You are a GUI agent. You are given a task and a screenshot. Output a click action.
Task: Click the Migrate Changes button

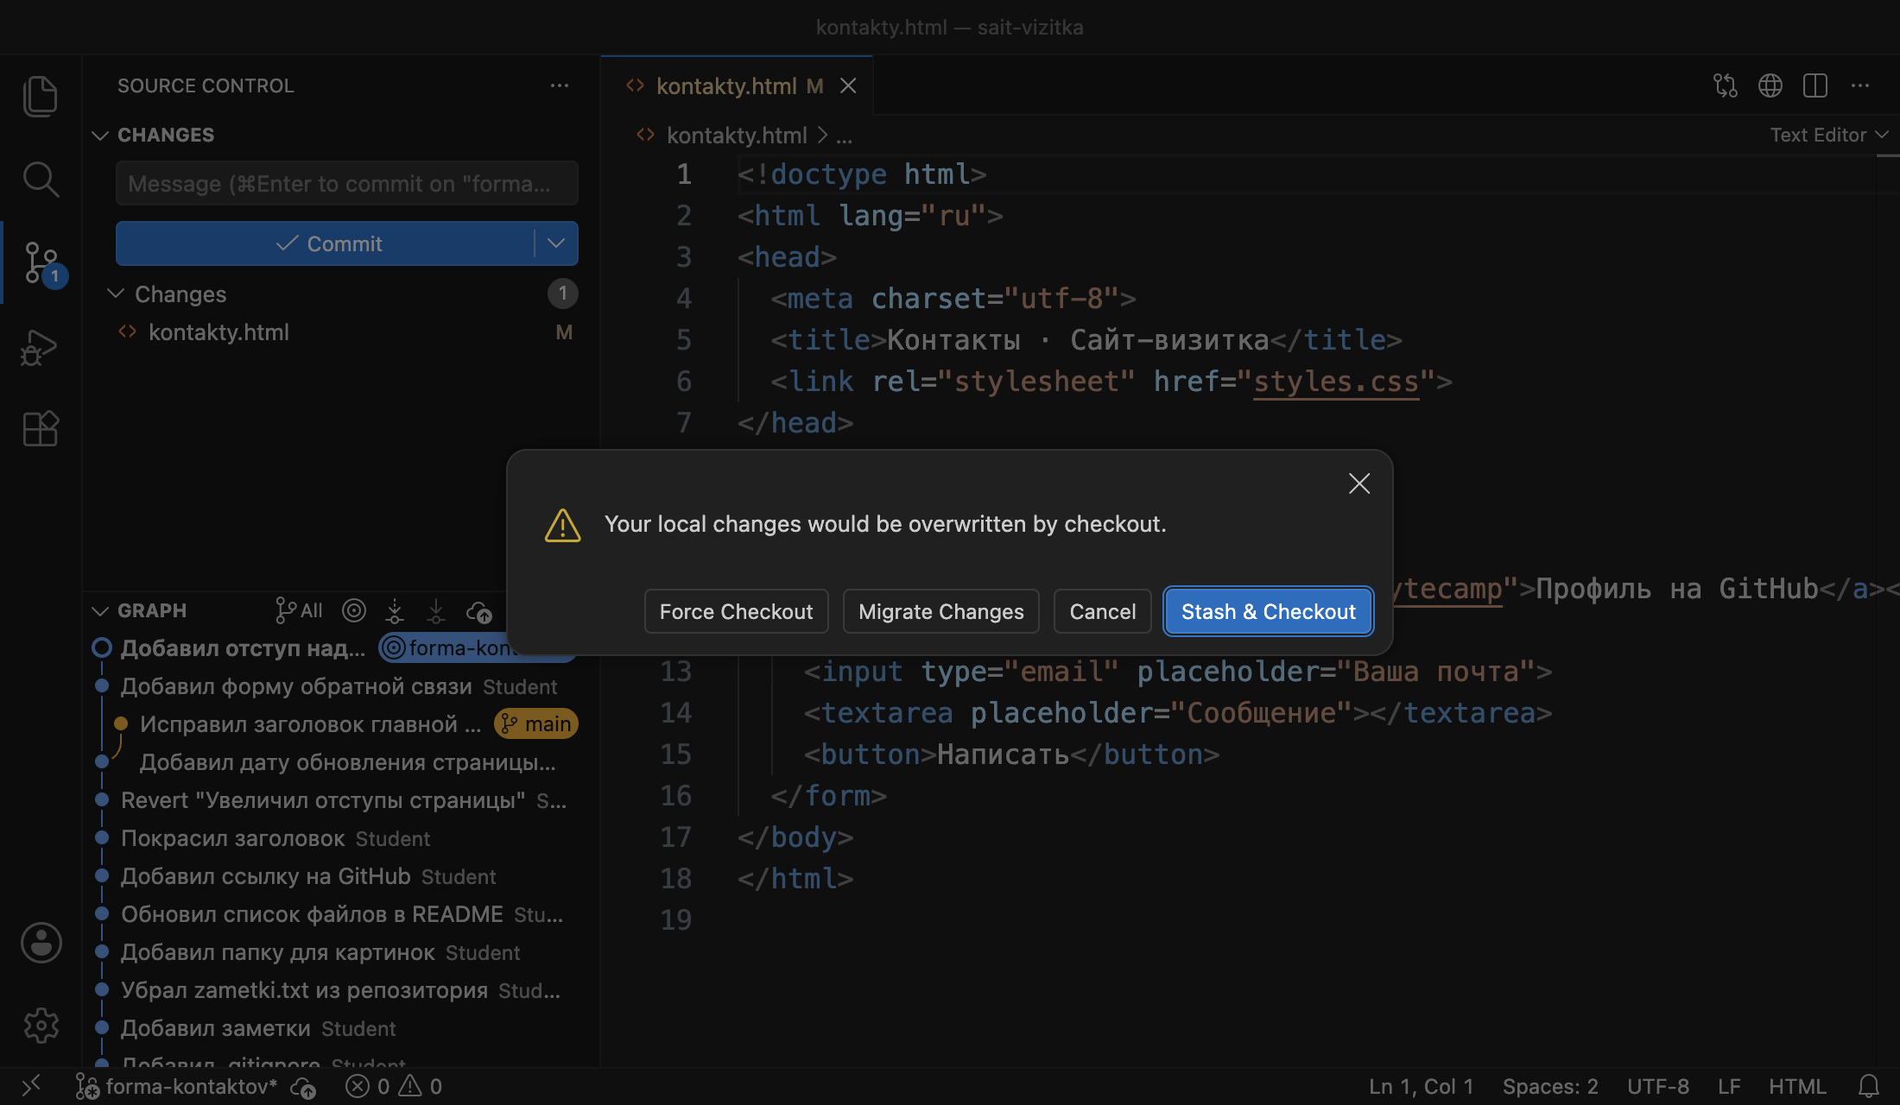tap(941, 611)
